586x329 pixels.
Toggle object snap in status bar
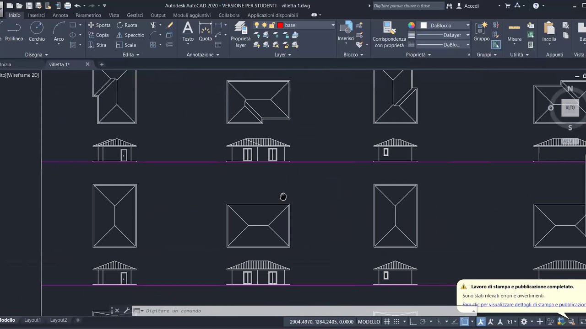465,322
